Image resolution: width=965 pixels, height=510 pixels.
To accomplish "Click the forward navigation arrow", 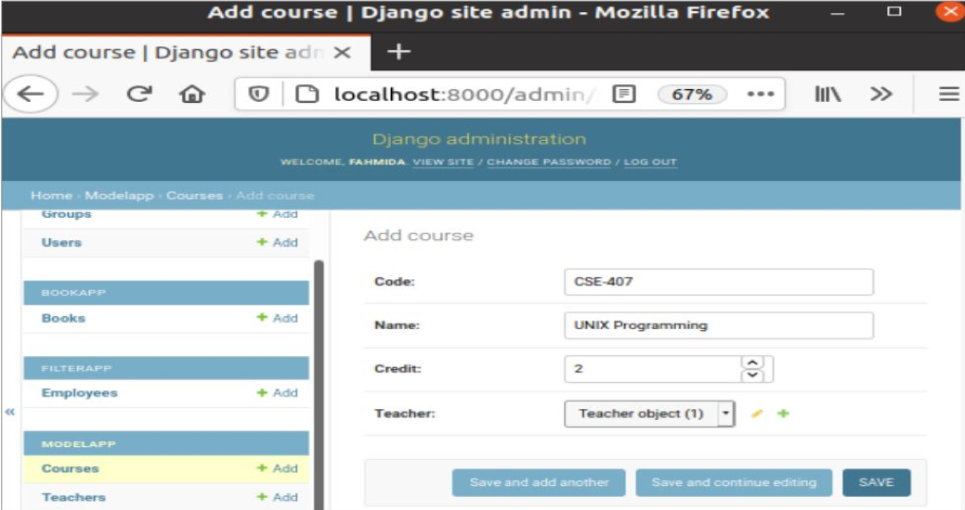I will (85, 94).
